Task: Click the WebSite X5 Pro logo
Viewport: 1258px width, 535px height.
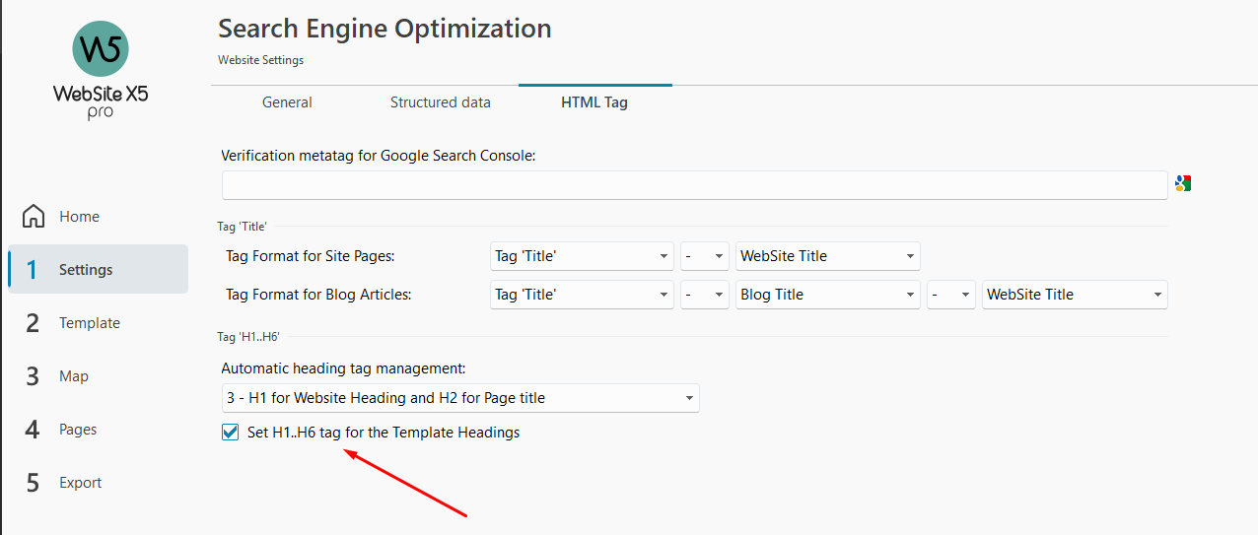Action: point(101,71)
